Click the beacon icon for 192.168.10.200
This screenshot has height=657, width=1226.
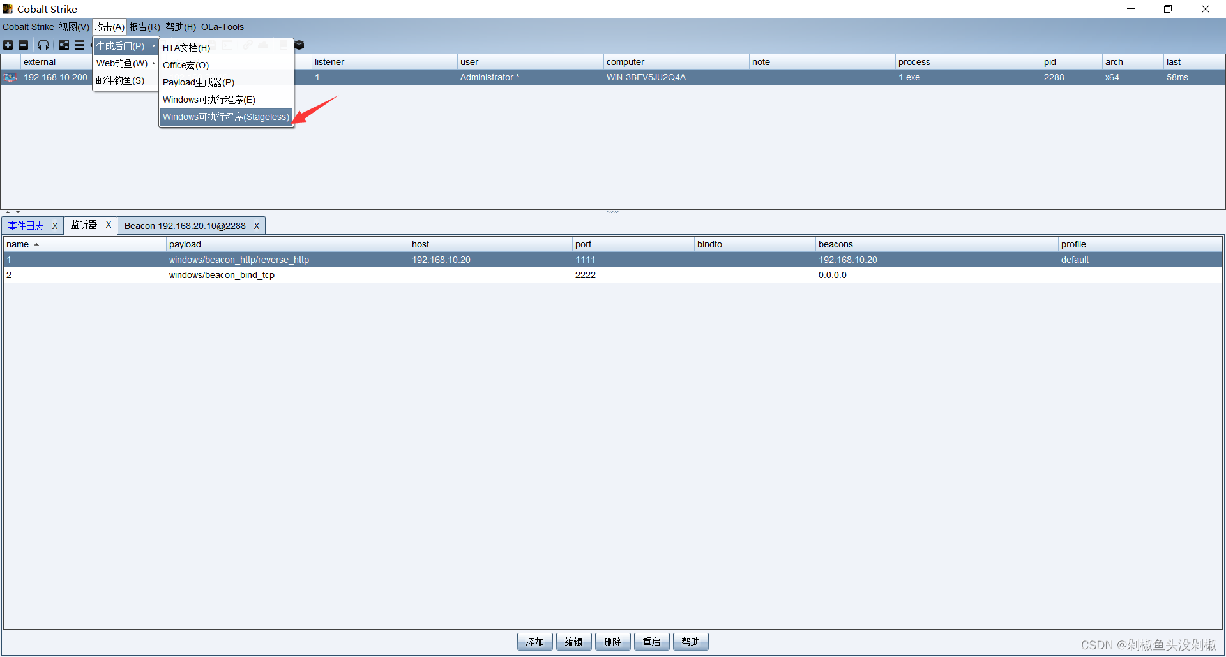click(10, 77)
